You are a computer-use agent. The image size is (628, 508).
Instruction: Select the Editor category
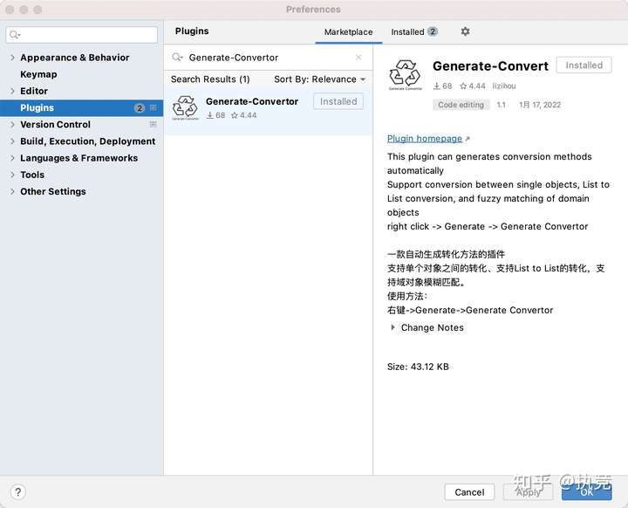coord(34,91)
